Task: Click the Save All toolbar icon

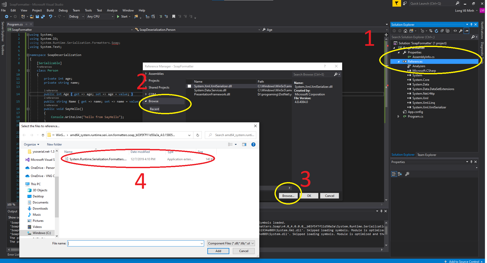Action: (43, 17)
